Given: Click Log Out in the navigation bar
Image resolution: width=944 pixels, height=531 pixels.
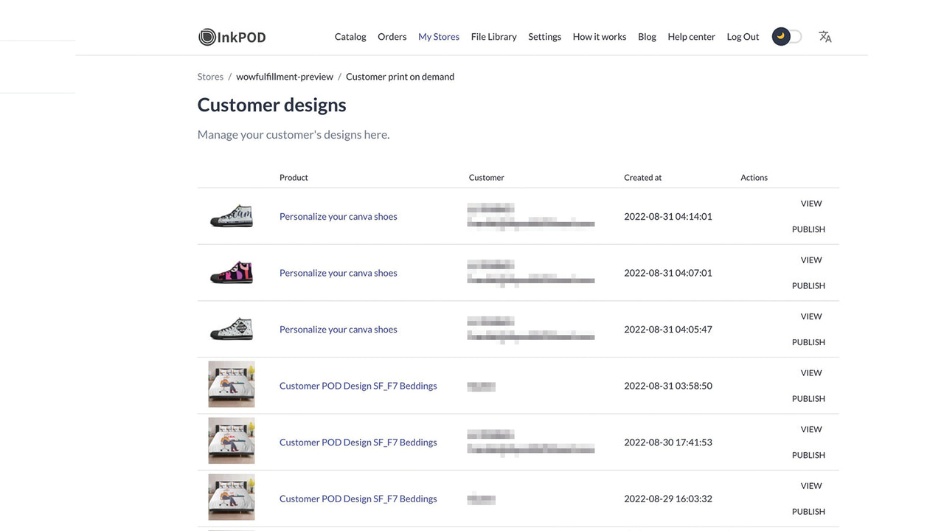Looking at the screenshot, I should (742, 36).
